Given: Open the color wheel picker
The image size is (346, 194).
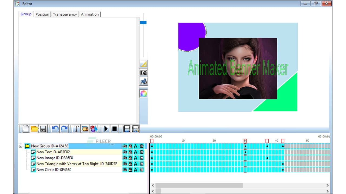Looking at the screenshot, I should click(143, 93).
